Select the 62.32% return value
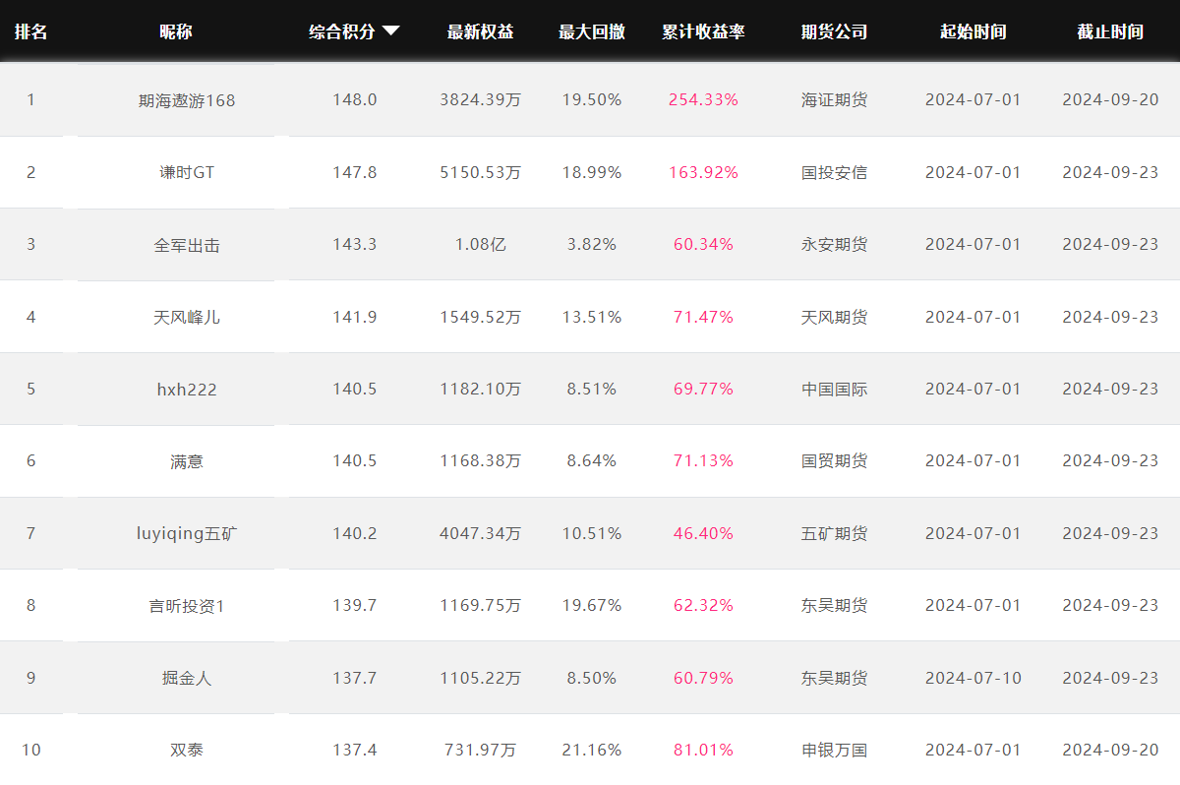 [703, 606]
